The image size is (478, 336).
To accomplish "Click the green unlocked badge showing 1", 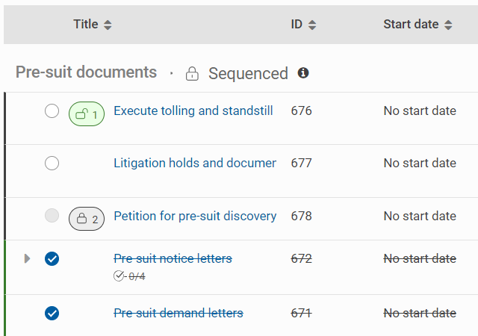I will coord(87,114).
